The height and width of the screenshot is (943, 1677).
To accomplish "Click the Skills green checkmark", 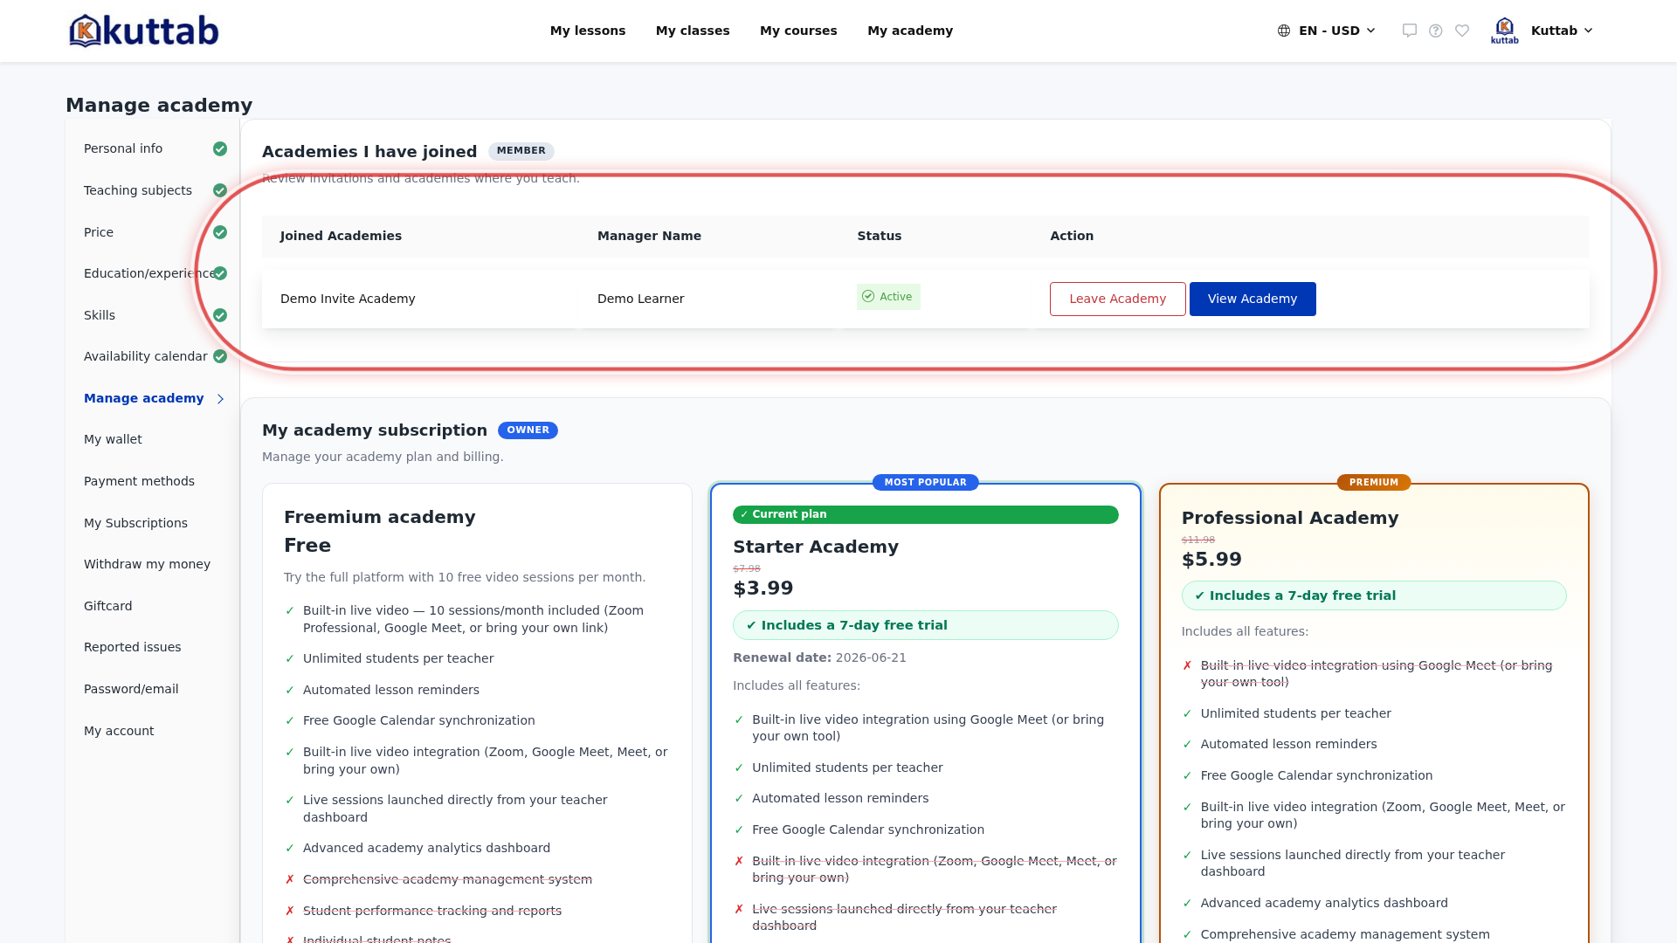I will (220, 315).
